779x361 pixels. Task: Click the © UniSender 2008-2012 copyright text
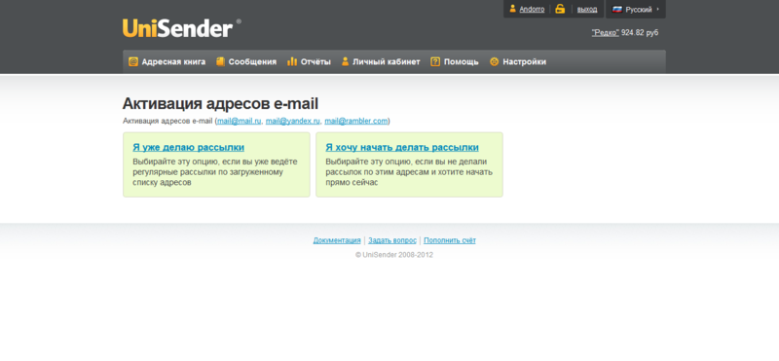[394, 255]
